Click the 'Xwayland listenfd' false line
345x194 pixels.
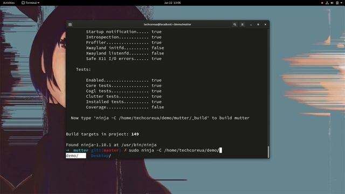click(125, 53)
